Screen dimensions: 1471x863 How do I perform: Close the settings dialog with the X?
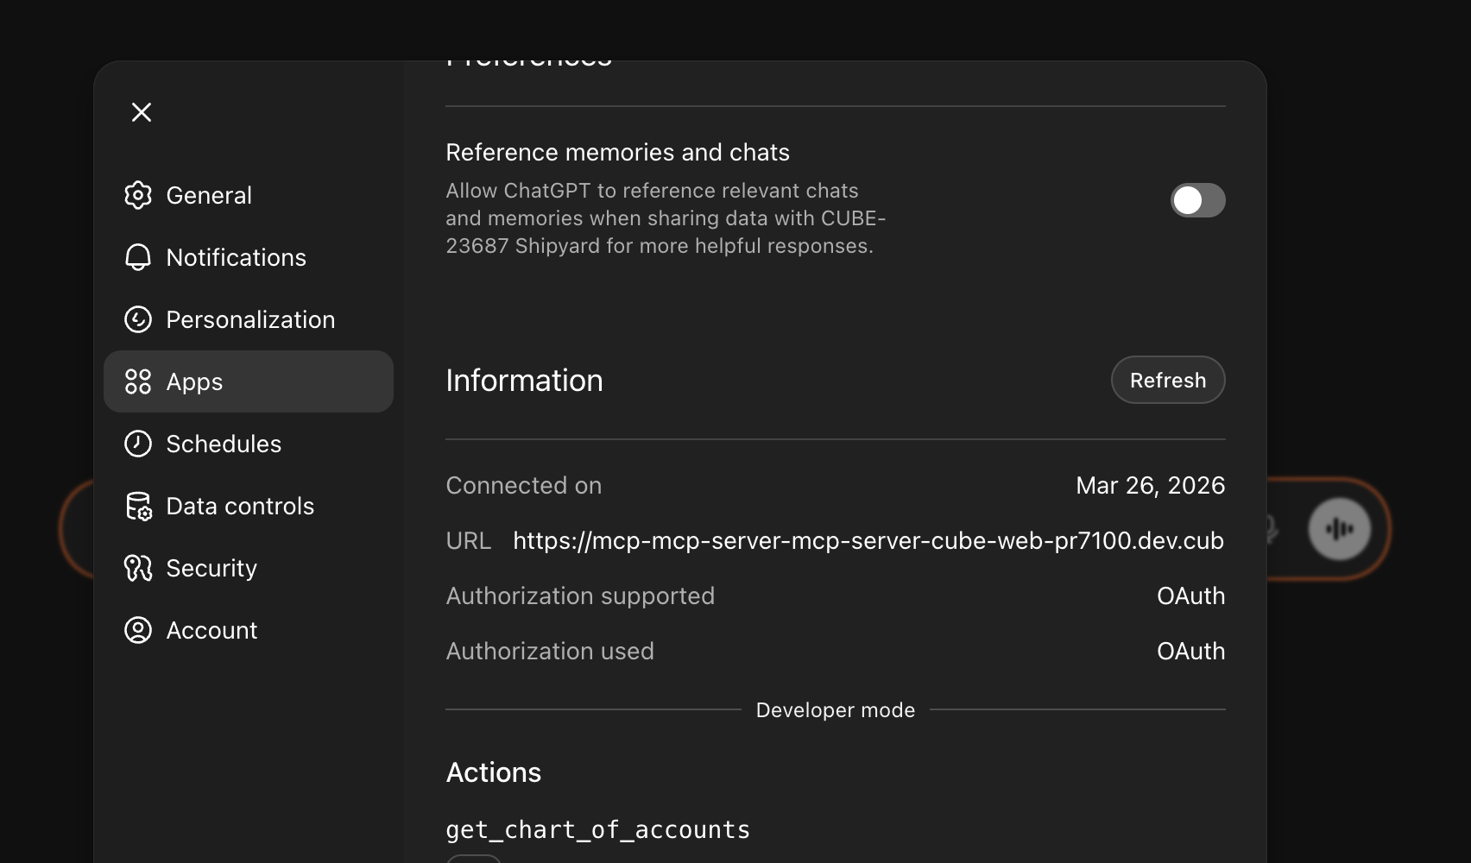tap(142, 112)
